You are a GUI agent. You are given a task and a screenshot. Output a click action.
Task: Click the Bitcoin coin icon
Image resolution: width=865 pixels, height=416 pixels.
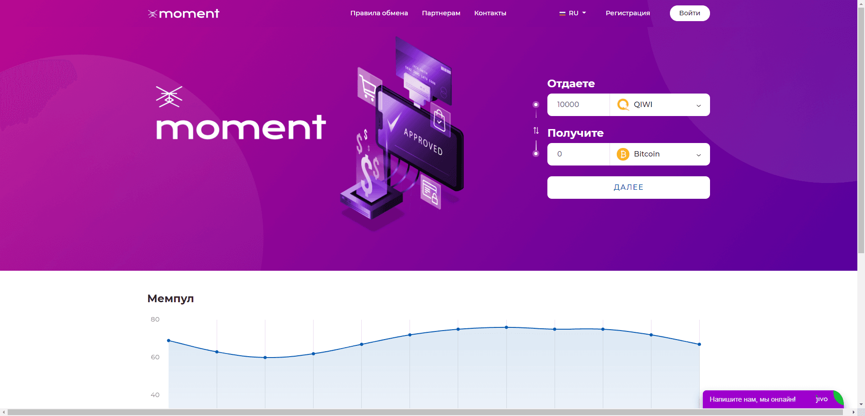(623, 154)
